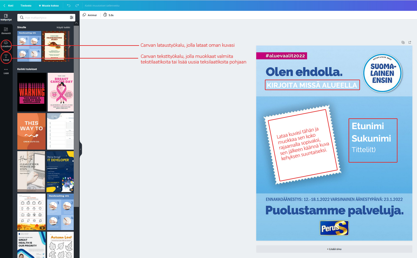Open the Tiedosto menu
Viewport: 417px width, 258px height.
point(26,6)
